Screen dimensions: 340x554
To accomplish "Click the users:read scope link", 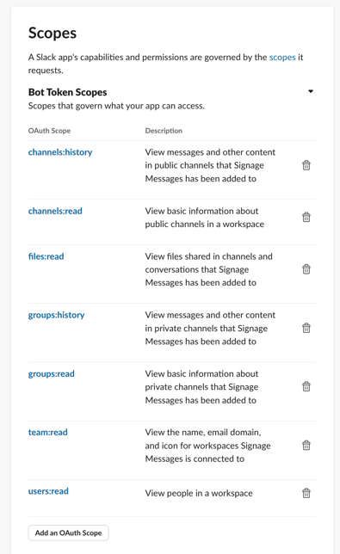I will click(x=48, y=491).
